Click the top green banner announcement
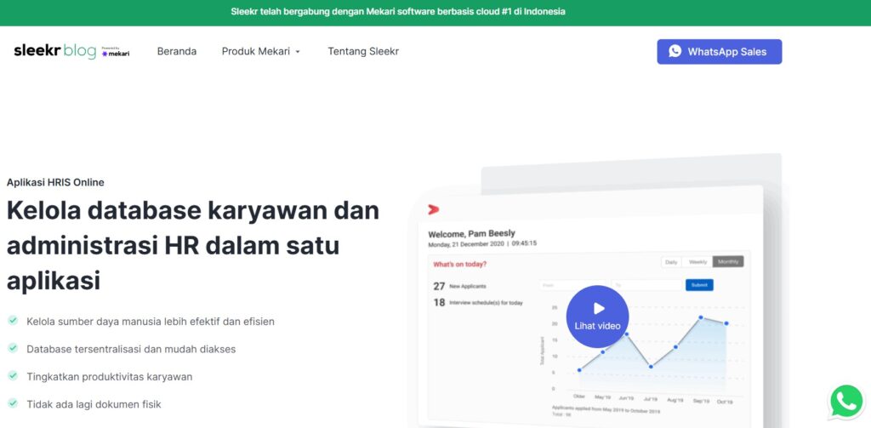 coord(398,12)
